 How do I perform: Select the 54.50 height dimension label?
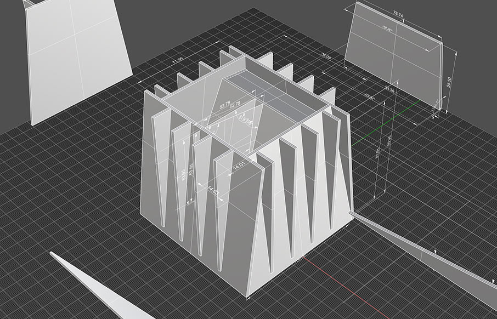coord(450,81)
